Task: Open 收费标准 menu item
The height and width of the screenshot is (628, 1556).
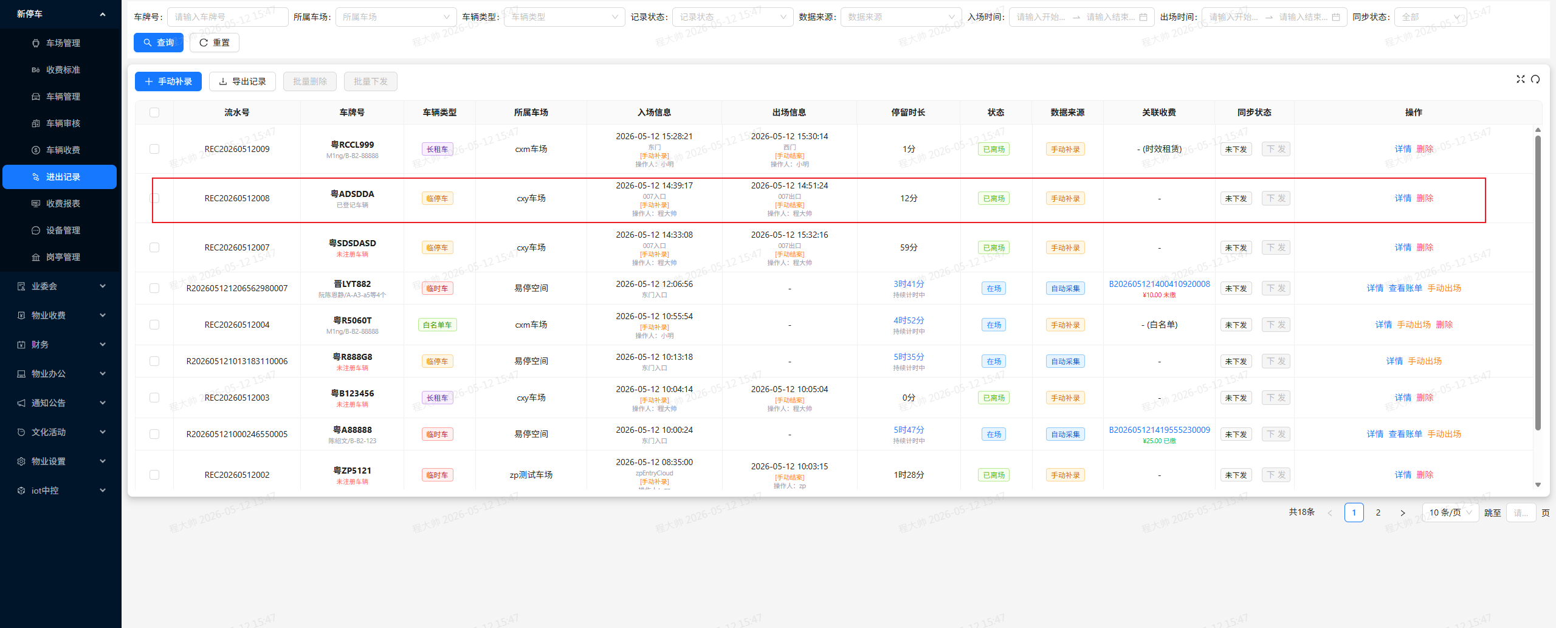Action: [60, 70]
